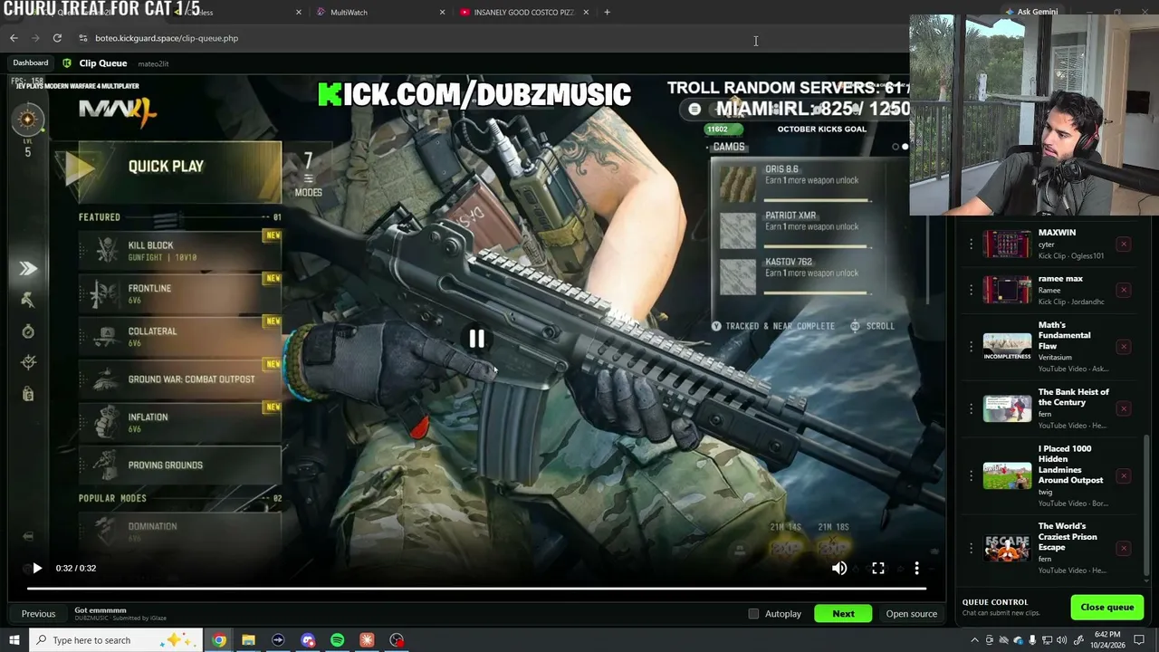Remove the MAXWIN clip from queue
The width and height of the screenshot is (1159, 652).
point(1124,244)
